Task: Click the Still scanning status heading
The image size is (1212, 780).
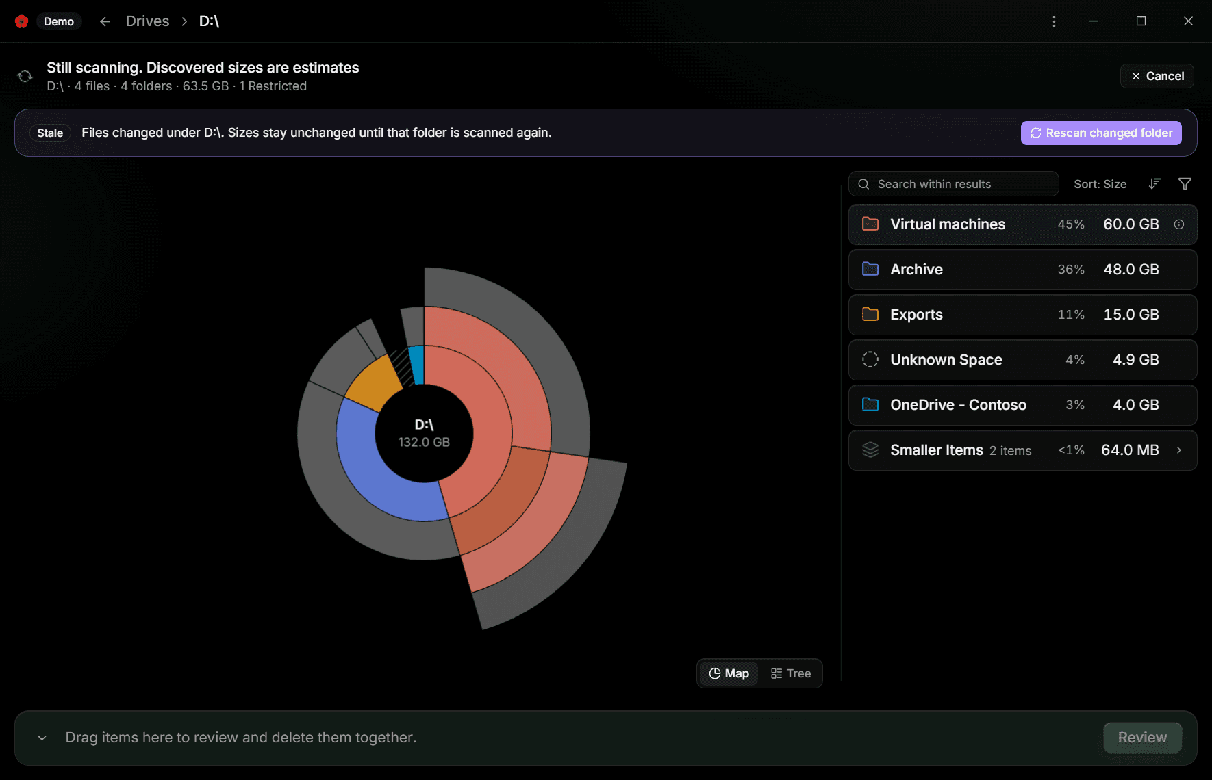Action: click(x=203, y=68)
